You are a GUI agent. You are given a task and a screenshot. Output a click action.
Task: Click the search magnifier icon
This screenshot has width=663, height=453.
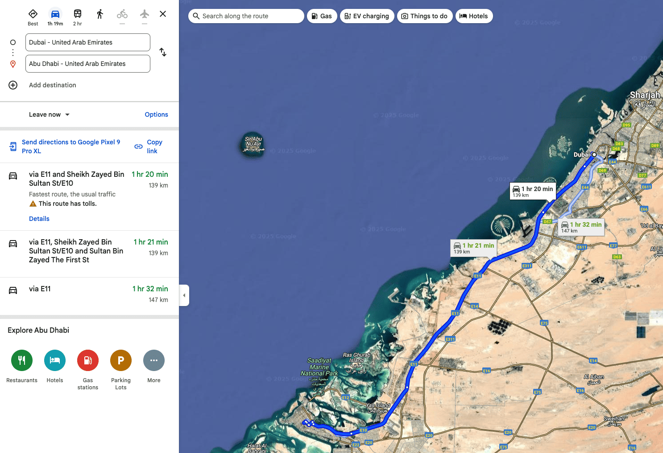point(196,16)
